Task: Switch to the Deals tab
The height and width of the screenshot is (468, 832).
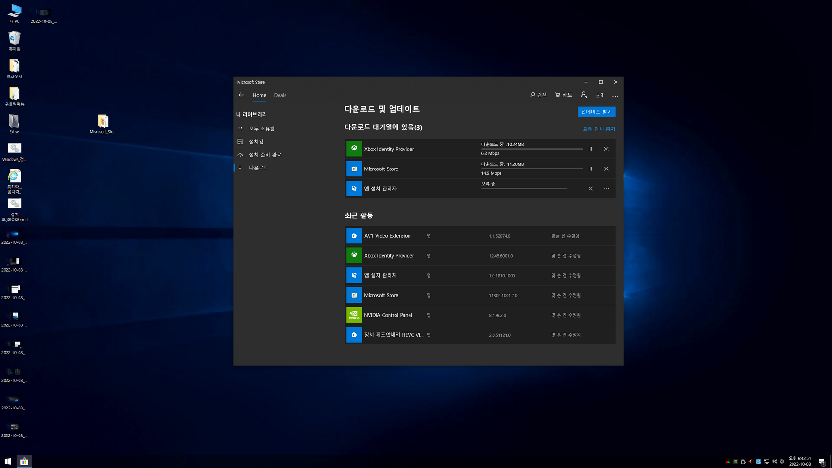Action: 280,95
